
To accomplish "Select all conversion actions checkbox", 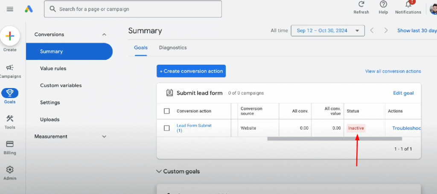I will click(167, 111).
